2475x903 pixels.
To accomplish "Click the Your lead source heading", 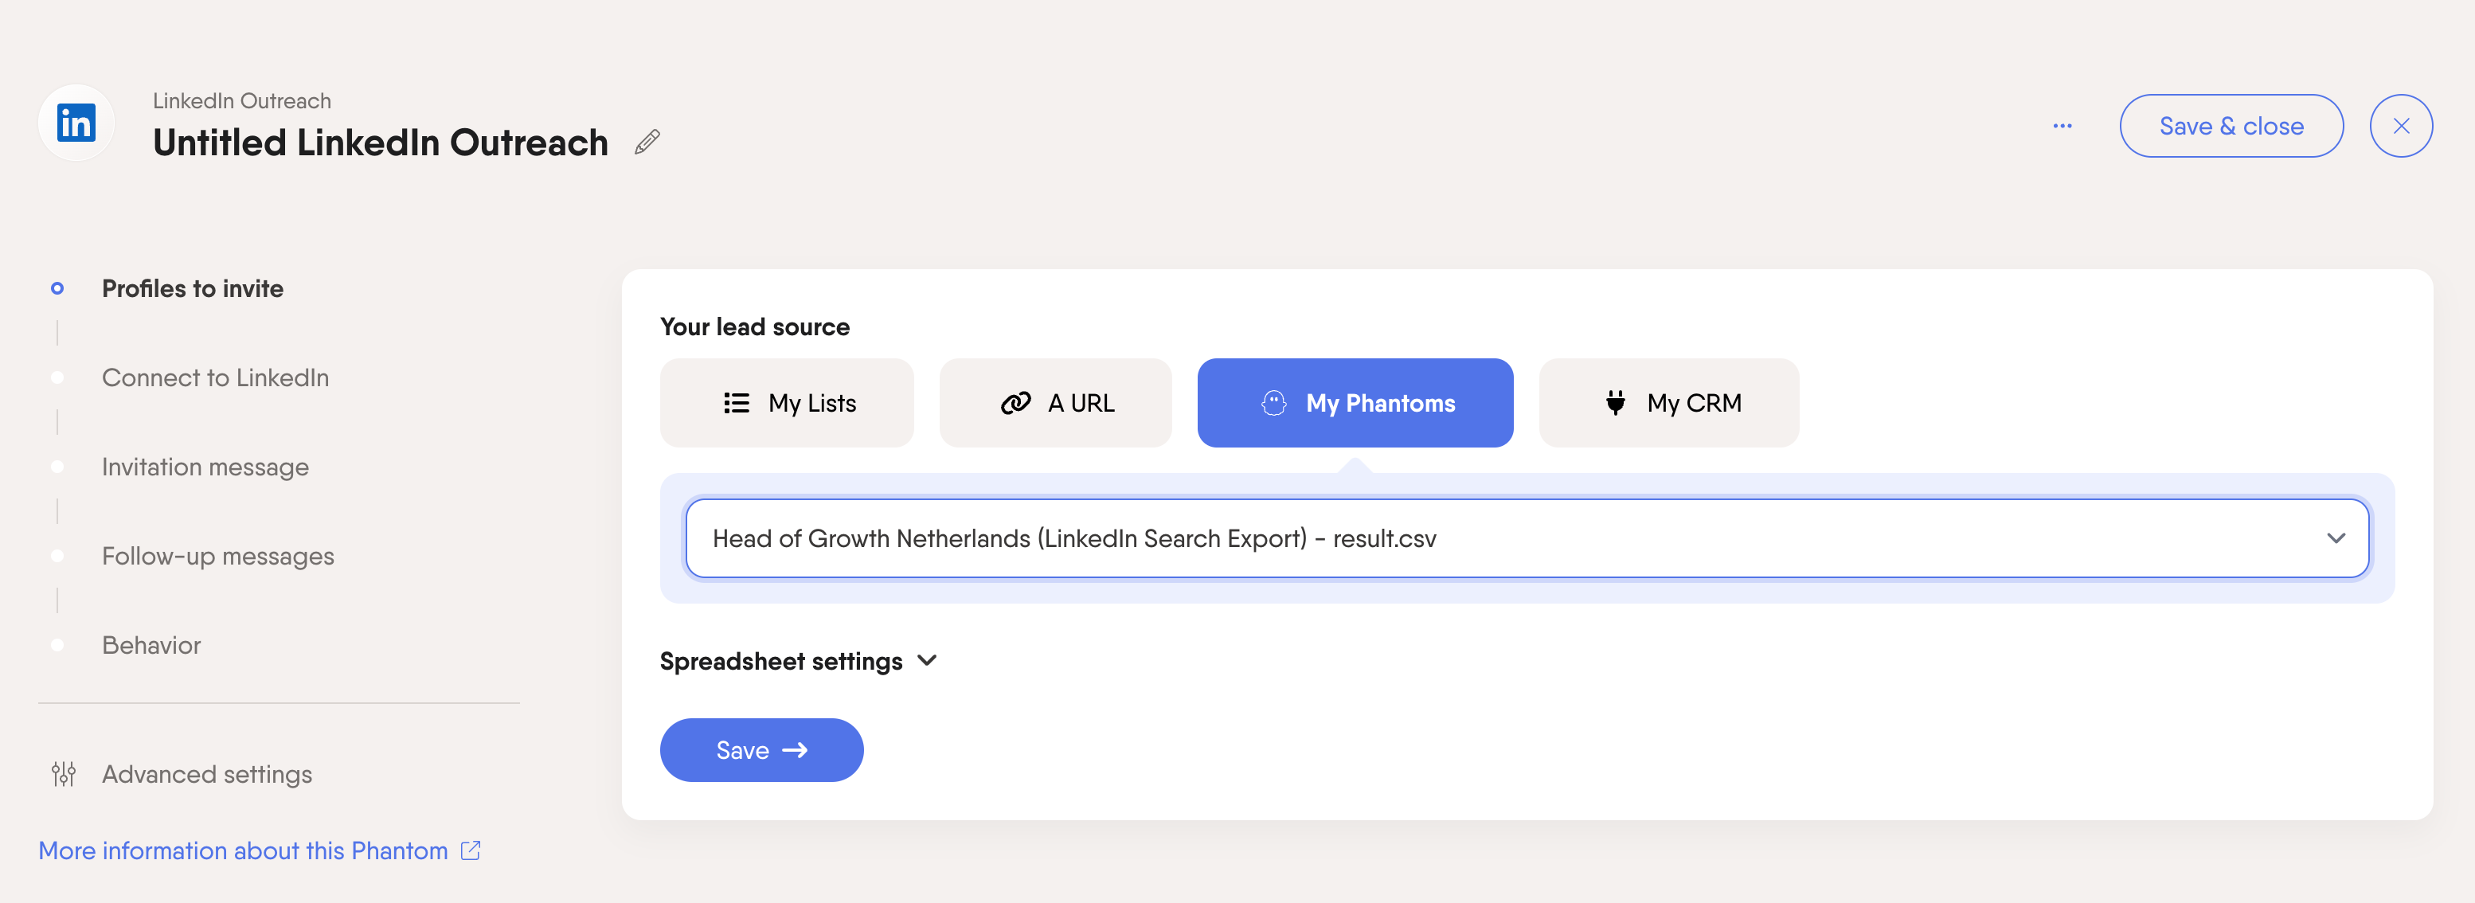I will [x=755, y=326].
